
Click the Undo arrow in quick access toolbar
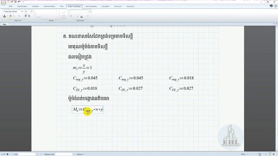[x=19, y=1]
